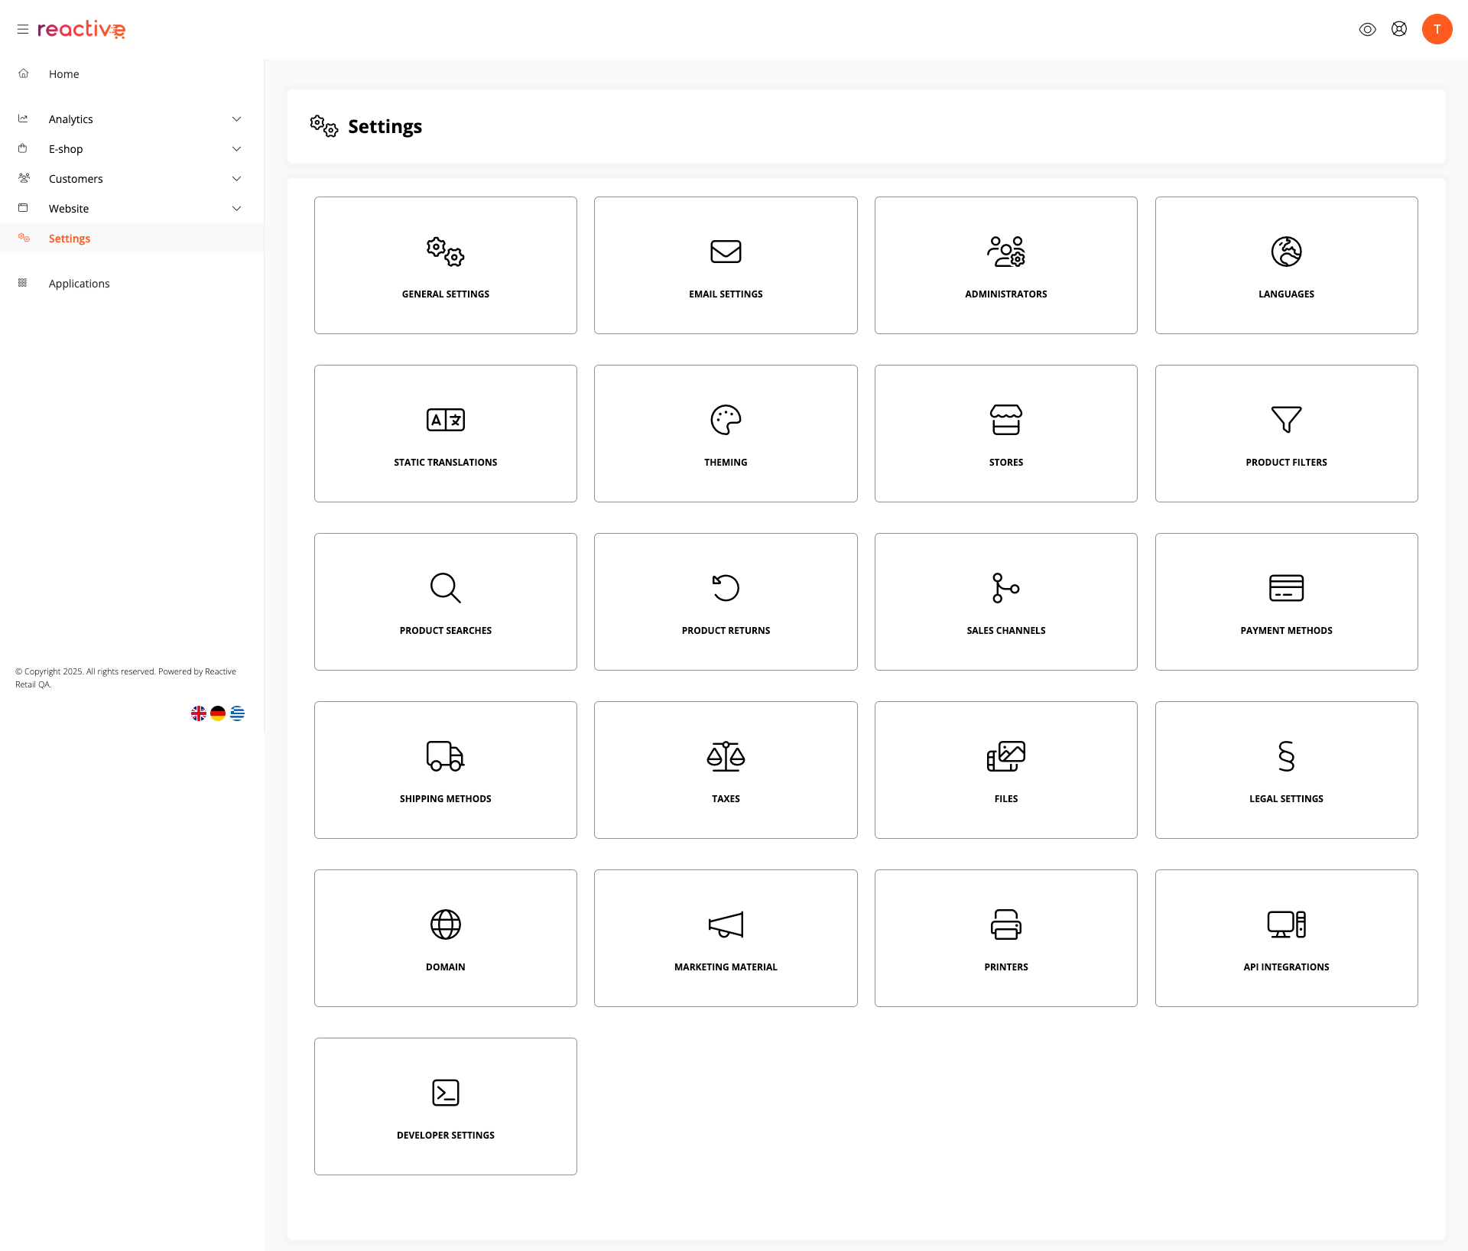Open the General Settings gears icon

point(445,252)
